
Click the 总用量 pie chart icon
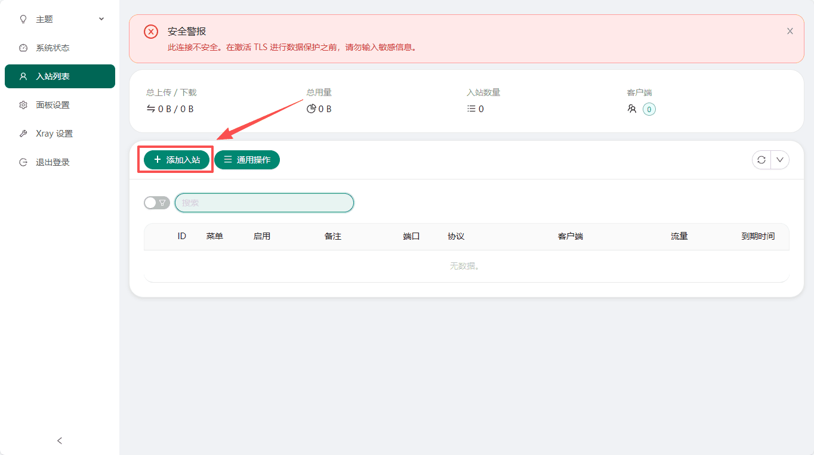(311, 109)
